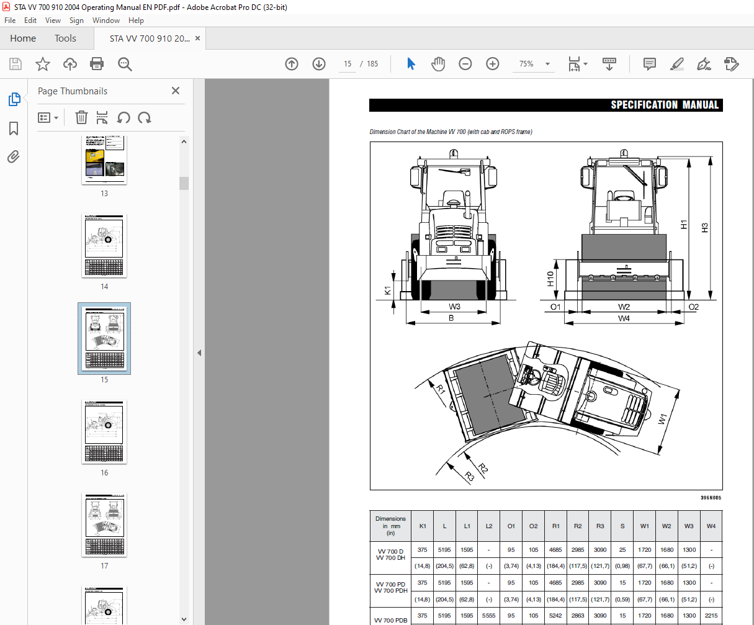This screenshot has height=625, width=754.
Task: Select the arrow selection tool
Action: [x=411, y=64]
